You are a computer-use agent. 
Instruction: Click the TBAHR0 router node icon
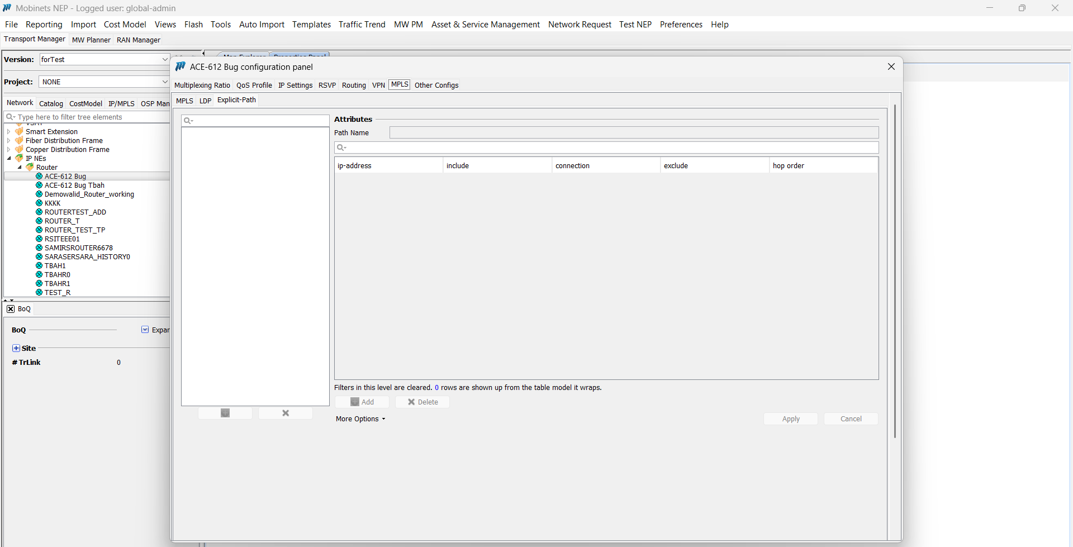click(39, 275)
